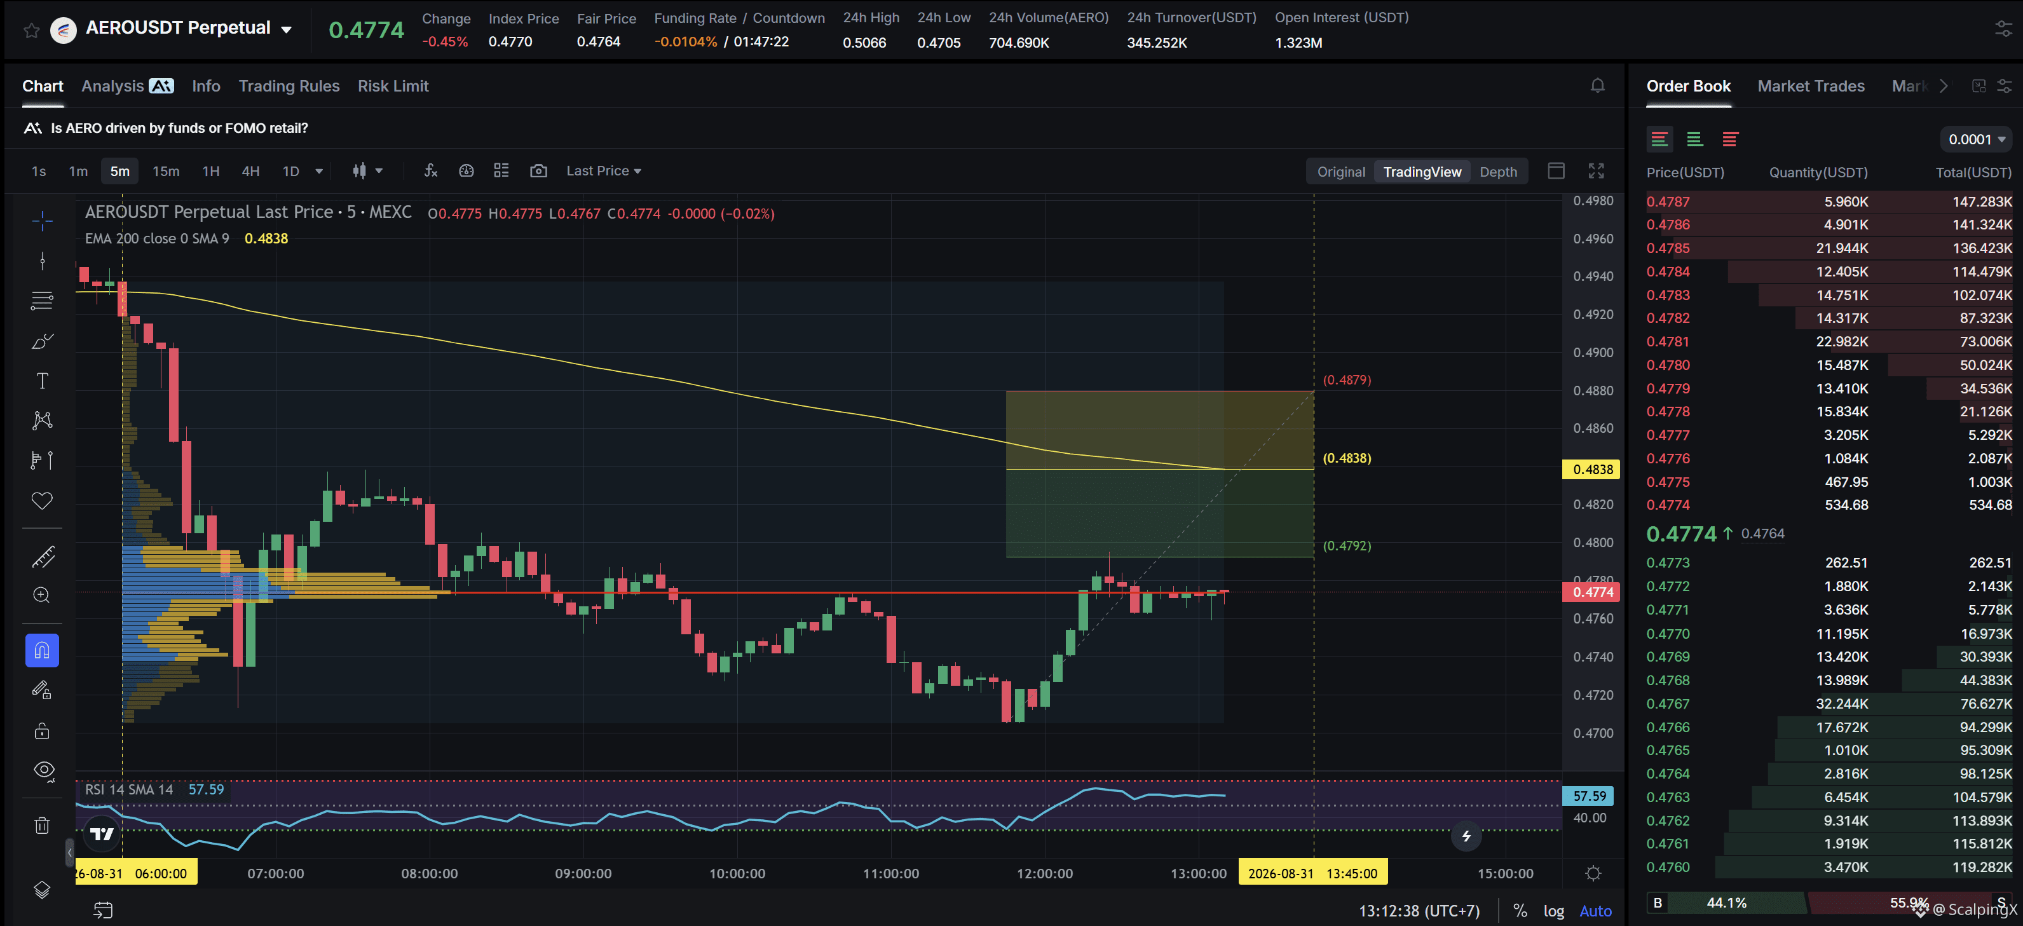Select the long/short position forecasting tool

pos(43,460)
